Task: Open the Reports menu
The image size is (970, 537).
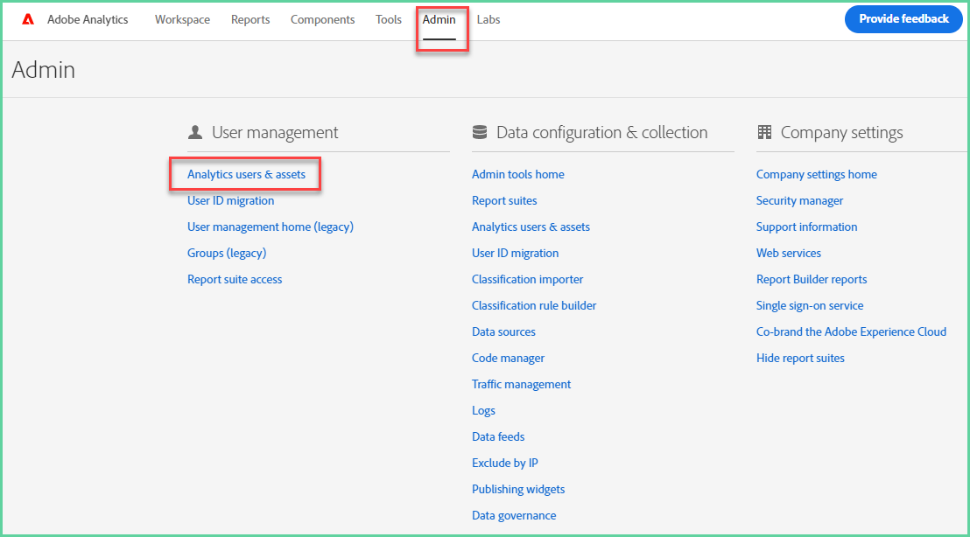Action: click(x=250, y=18)
